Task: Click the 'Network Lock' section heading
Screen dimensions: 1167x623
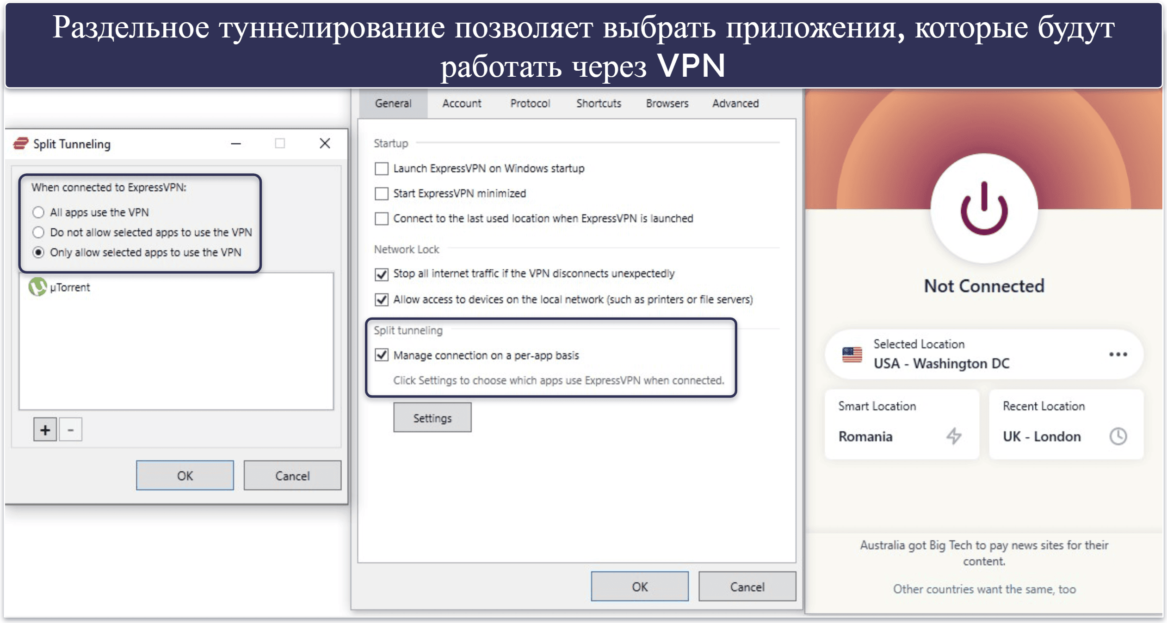Action: [406, 250]
